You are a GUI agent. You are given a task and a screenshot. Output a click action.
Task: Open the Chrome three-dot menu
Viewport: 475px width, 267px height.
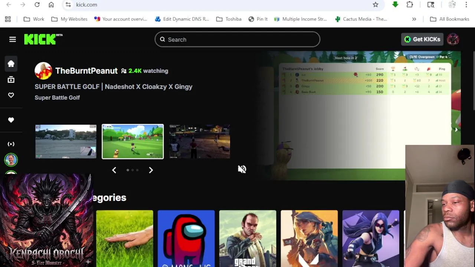point(466,4)
